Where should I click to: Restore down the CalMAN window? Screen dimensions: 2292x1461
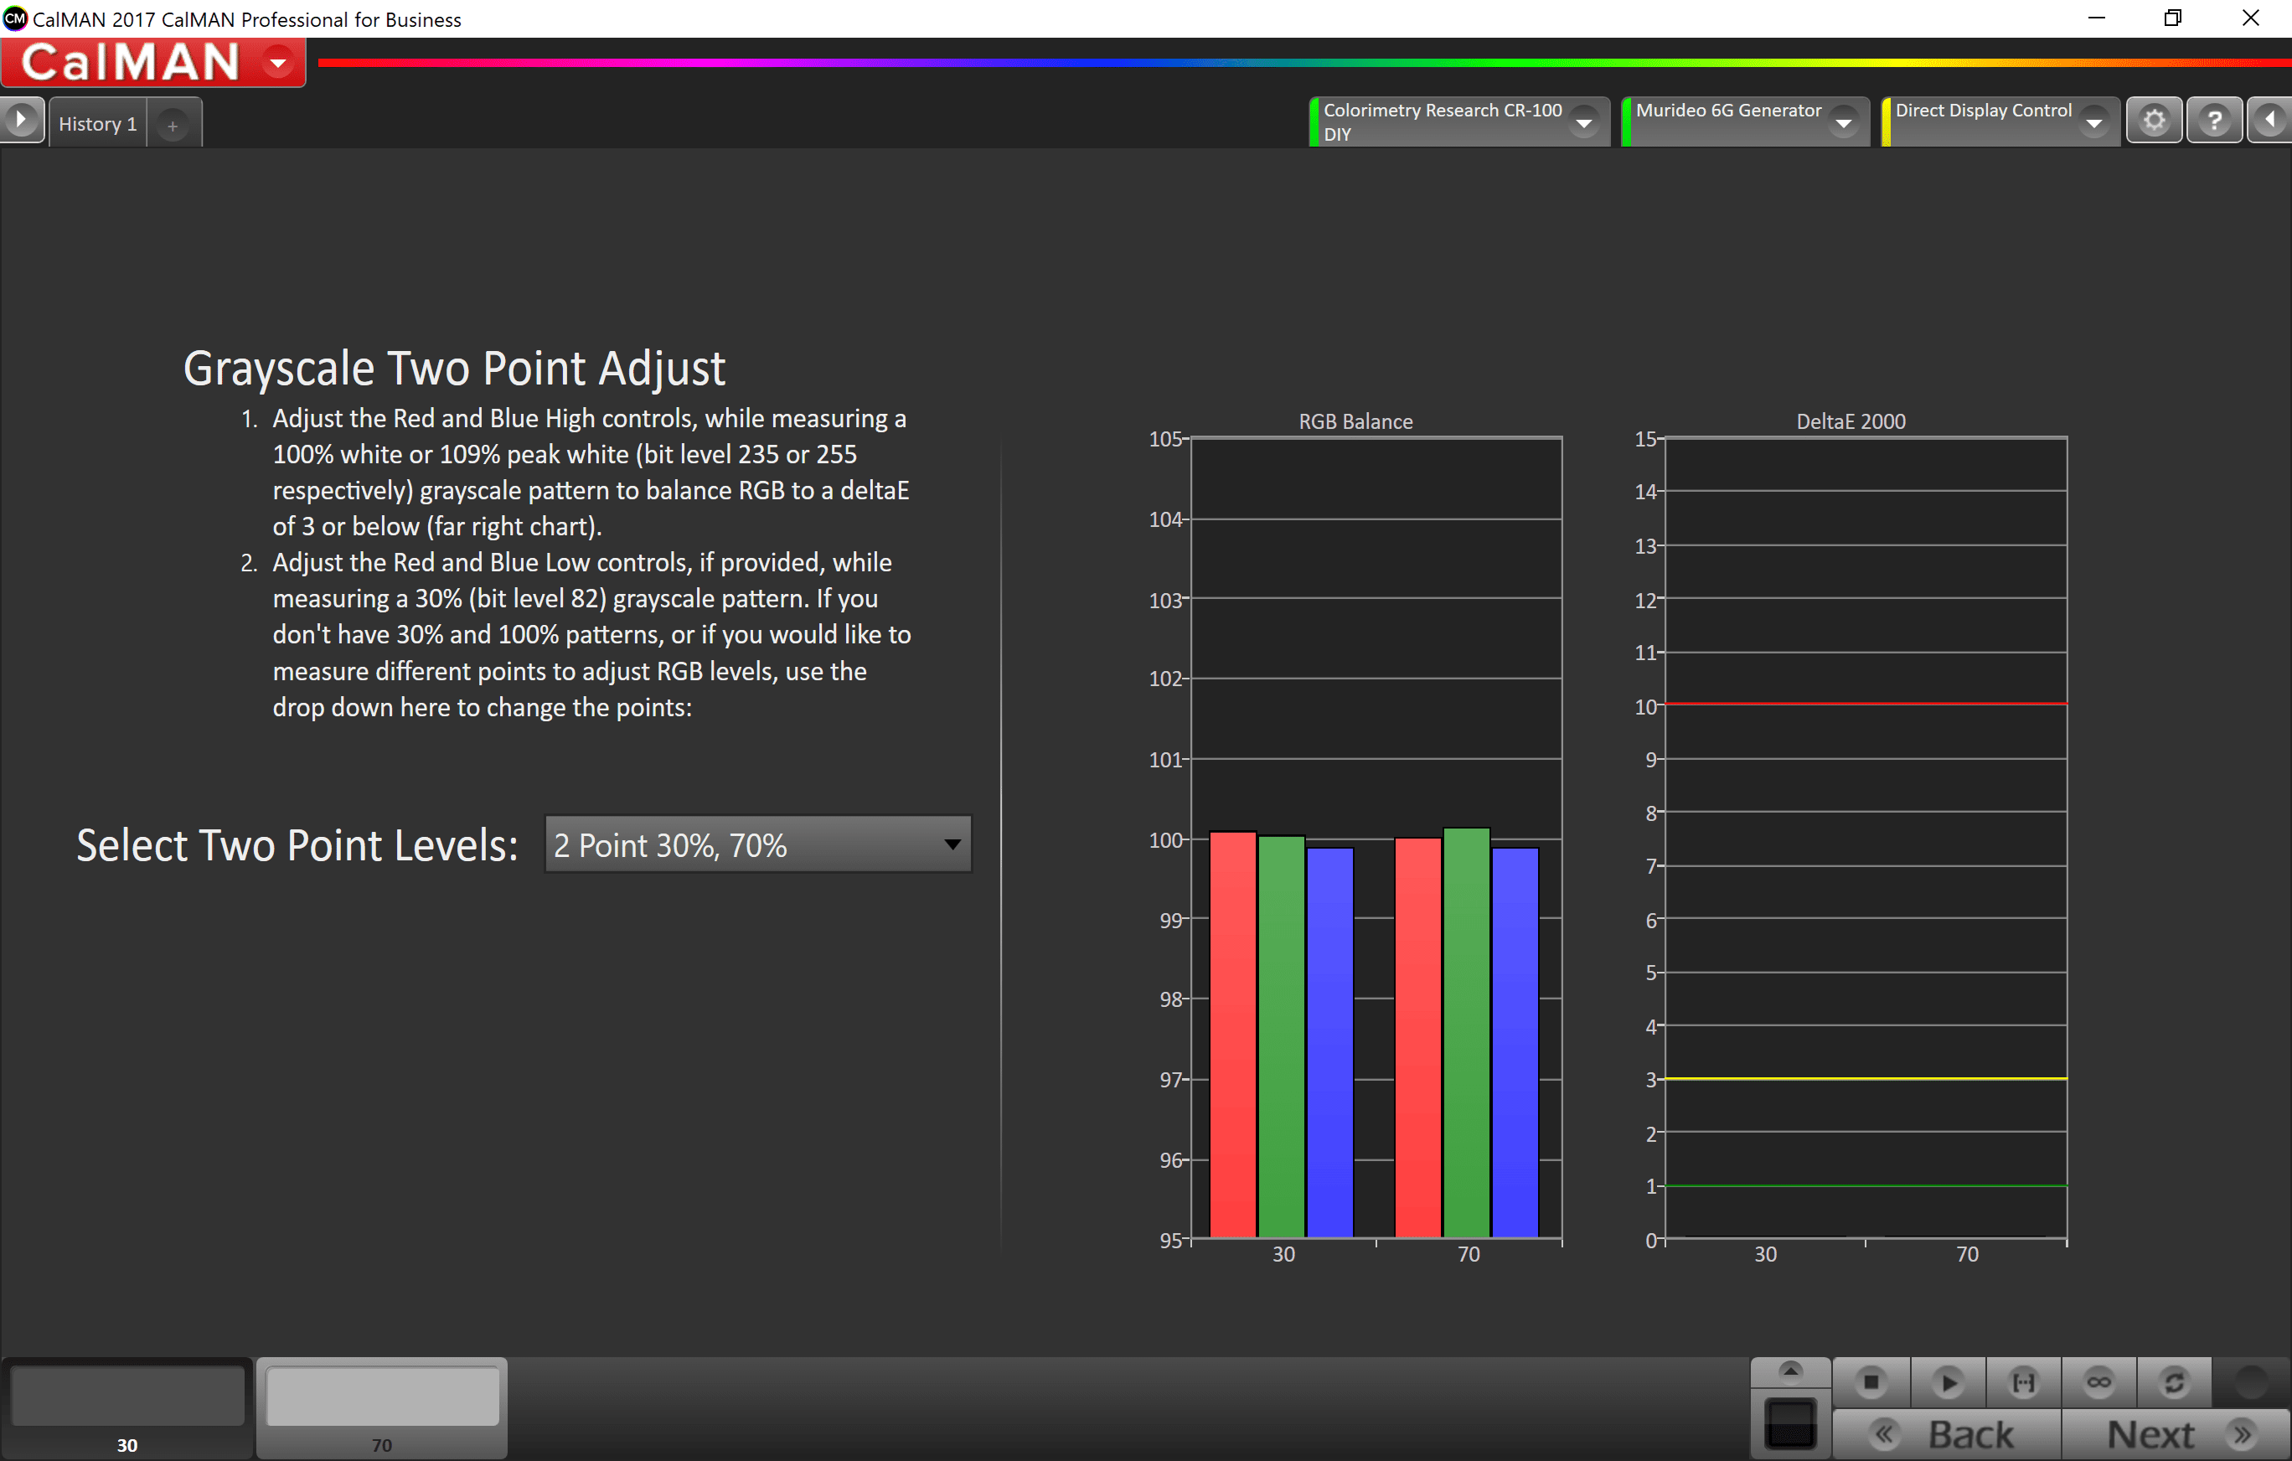[2173, 18]
